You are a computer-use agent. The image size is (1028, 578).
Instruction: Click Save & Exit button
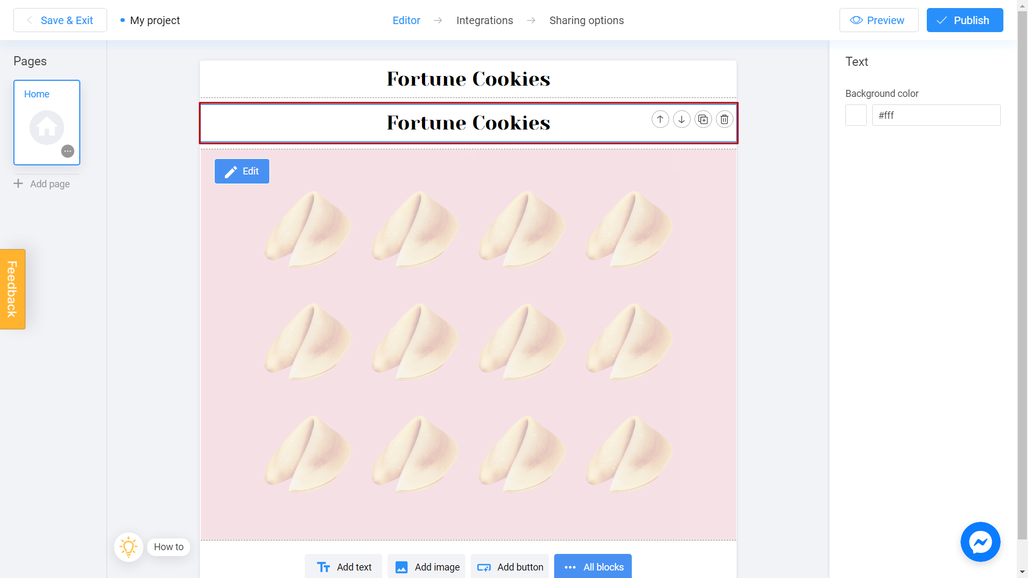[x=61, y=20]
